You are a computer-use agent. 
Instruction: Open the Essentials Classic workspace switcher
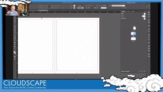[x=131, y=3]
